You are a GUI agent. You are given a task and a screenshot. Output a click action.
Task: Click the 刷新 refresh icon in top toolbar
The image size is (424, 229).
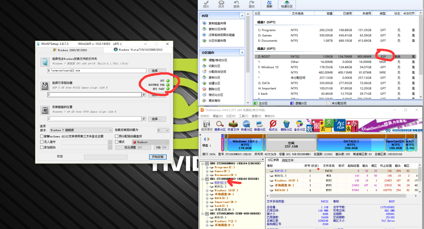[269, 4]
